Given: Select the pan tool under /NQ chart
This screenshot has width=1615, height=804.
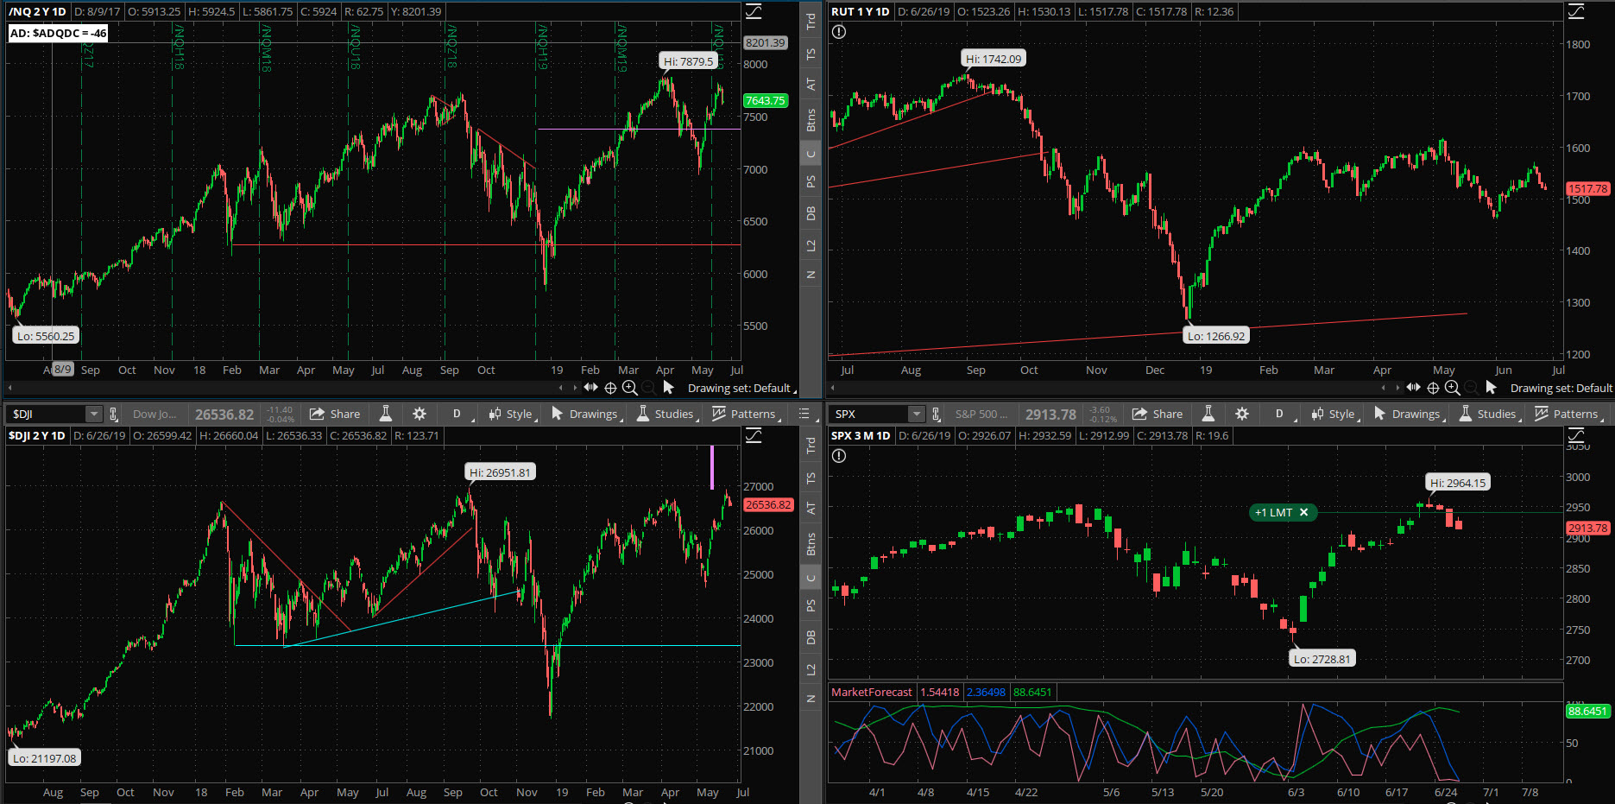Looking at the screenshot, I should [590, 388].
